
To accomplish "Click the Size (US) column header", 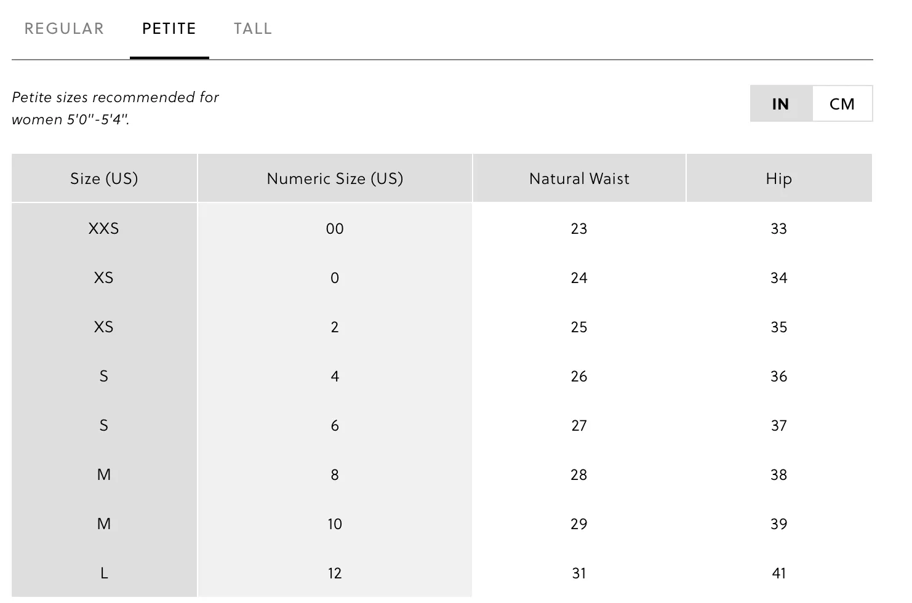I will pos(104,178).
